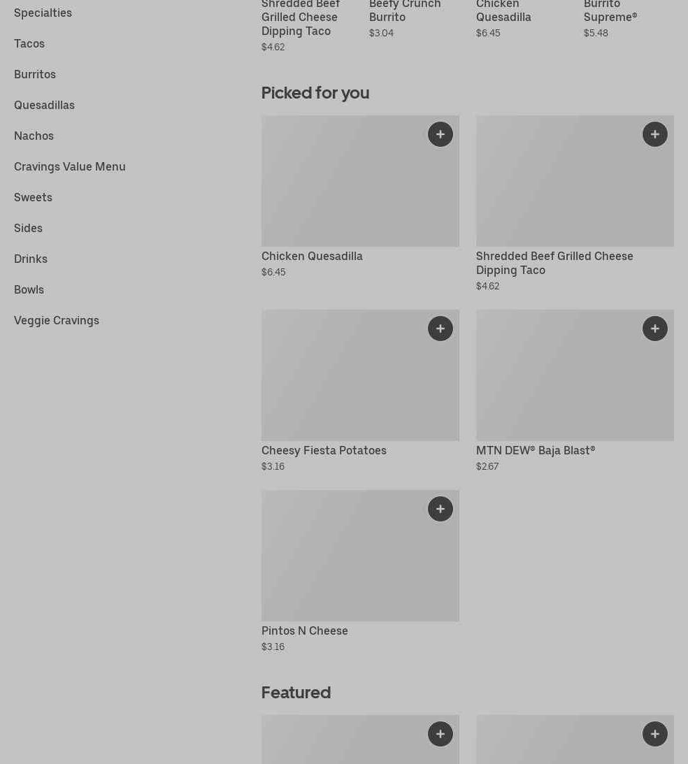The width and height of the screenshot is (688, 764).
Task: Open Chicken Quesadilla item name link
Action: coord(312,256)
